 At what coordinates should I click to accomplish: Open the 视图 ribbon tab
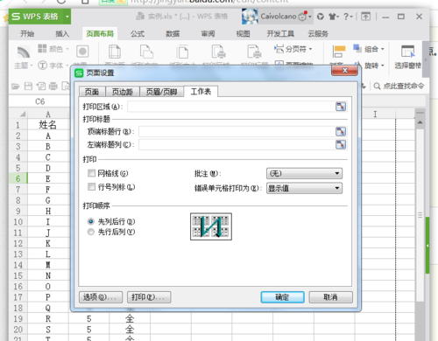pos(243,34)
